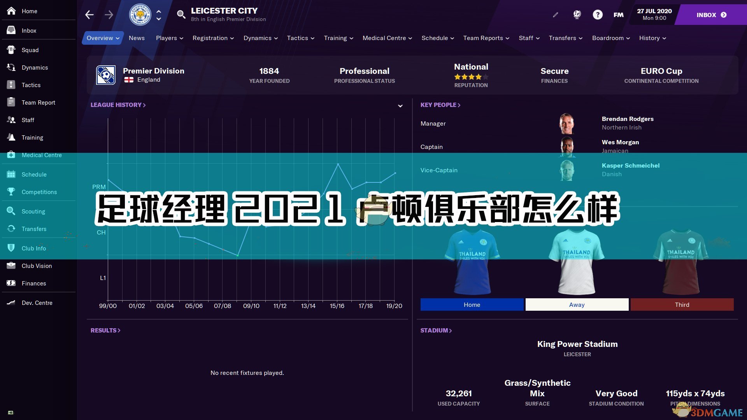Click the pencil edit icon
The width and height of the screenshot is (747, 420).
click(x=556, y=15)
